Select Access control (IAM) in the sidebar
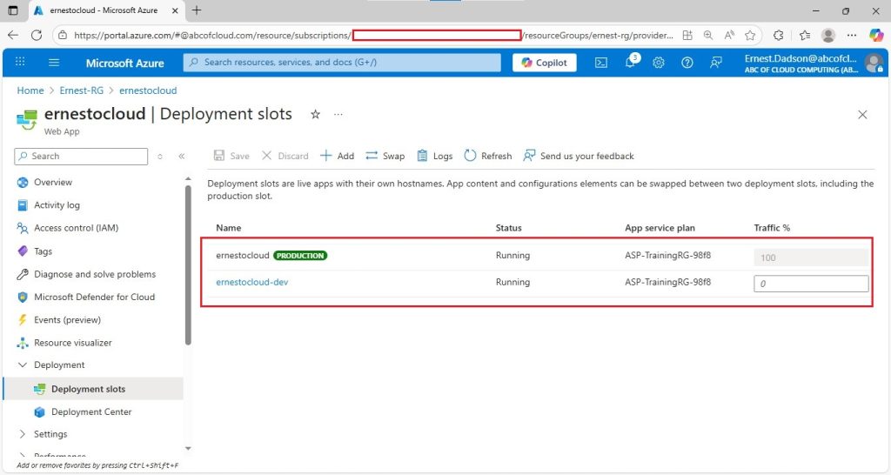Image resolution: width=891 pixels, height=475 pixels. (x=77, y=228)
